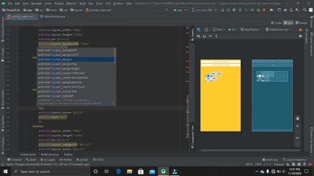
Task: Click the RelativeLayout breadcrumb at editor bottom
Action: (50, 154)
